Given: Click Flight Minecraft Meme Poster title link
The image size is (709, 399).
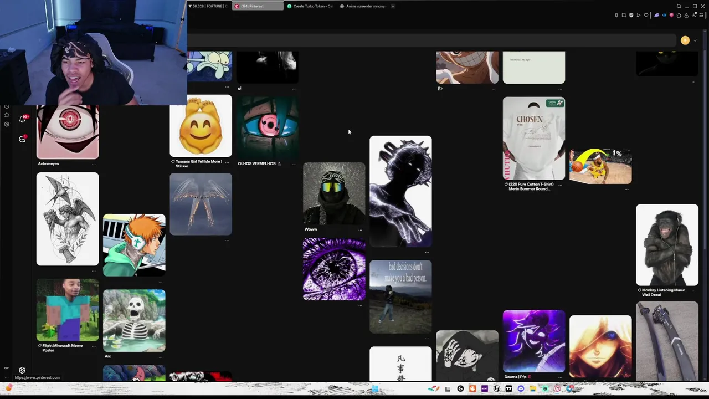Looking at the screenshot, I should [x=63, y=348].
